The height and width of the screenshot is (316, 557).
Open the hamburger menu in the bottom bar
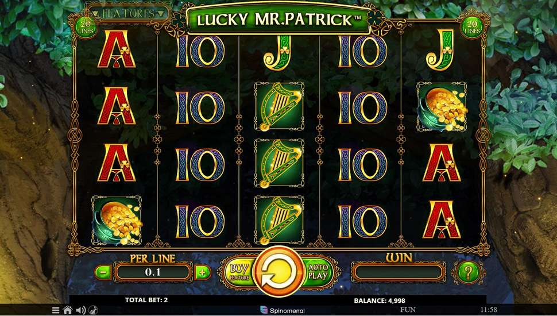pos(56,310)
